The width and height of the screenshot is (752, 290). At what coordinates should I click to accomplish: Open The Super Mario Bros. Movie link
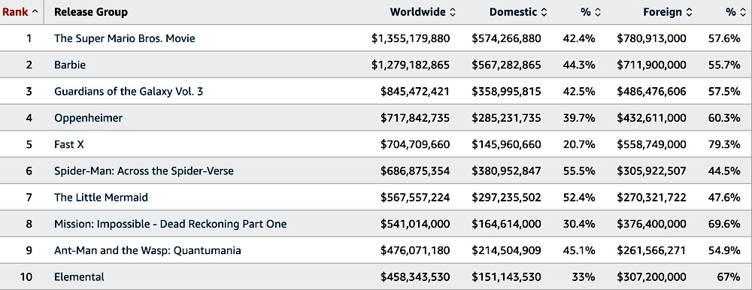[125, 38]
